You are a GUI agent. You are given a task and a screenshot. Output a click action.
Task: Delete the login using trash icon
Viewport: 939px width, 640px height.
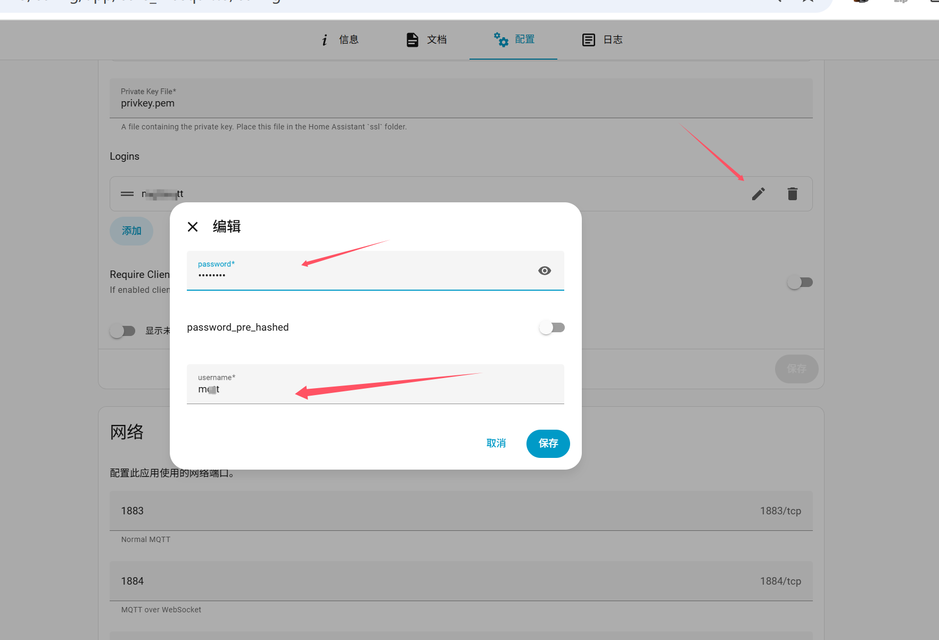[792, 194]
